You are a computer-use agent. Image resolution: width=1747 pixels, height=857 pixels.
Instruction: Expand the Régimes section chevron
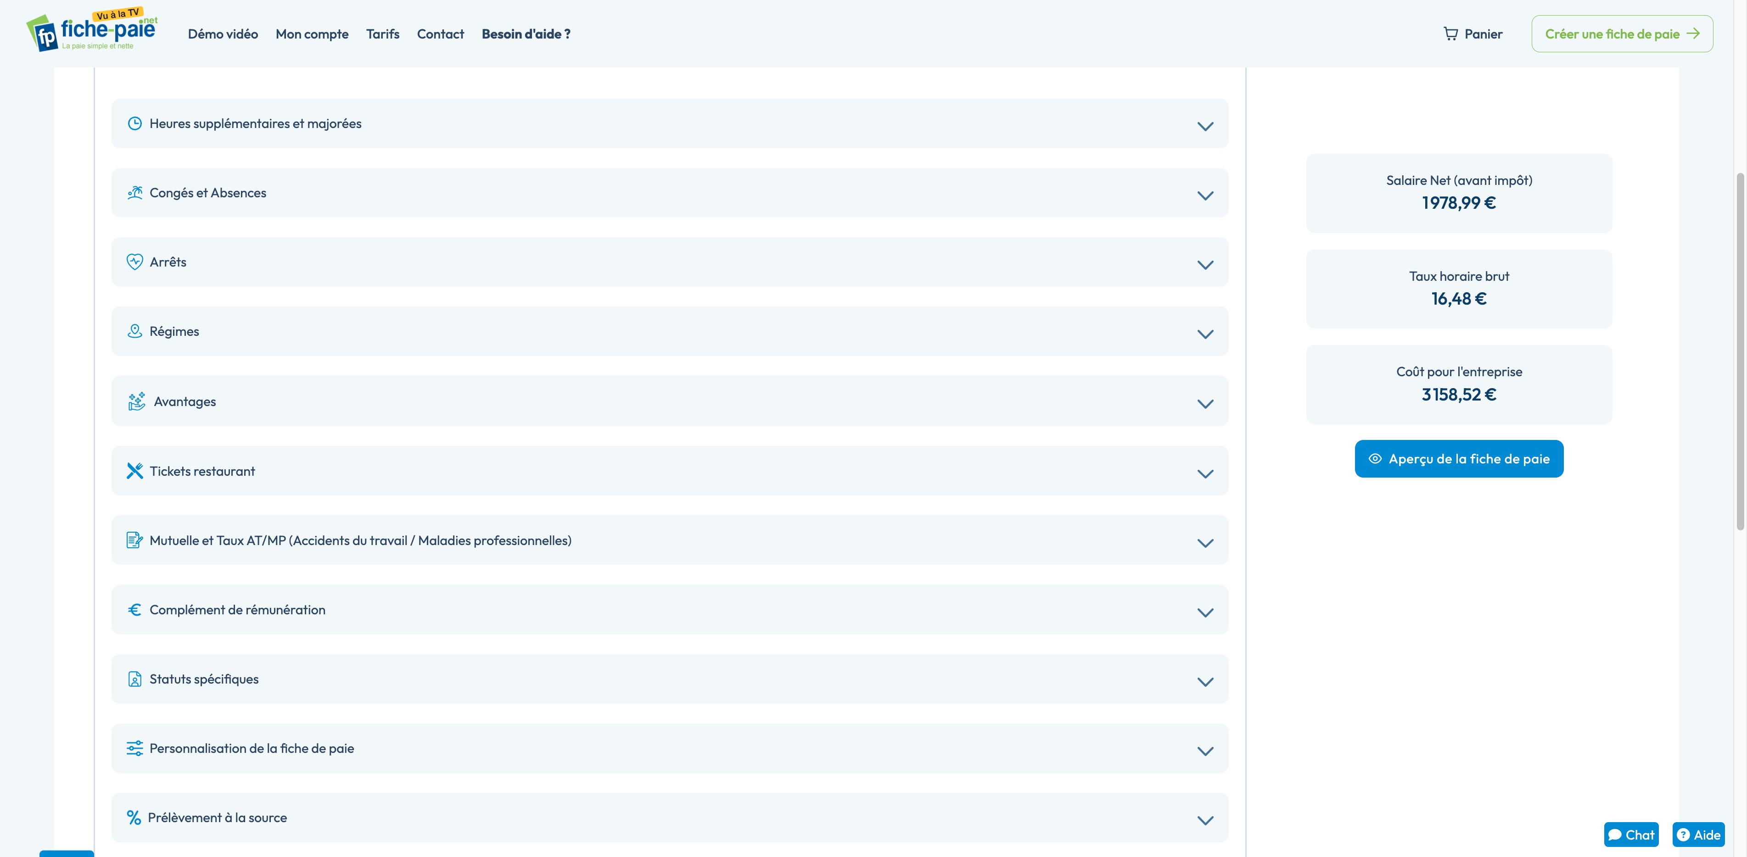point(1204,334)
